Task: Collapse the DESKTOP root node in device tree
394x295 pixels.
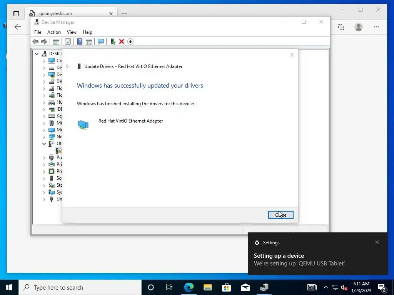Action: (x=37, y=54)
